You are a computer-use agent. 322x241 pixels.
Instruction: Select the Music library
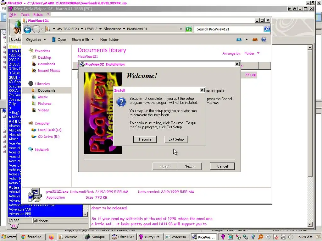43,97
